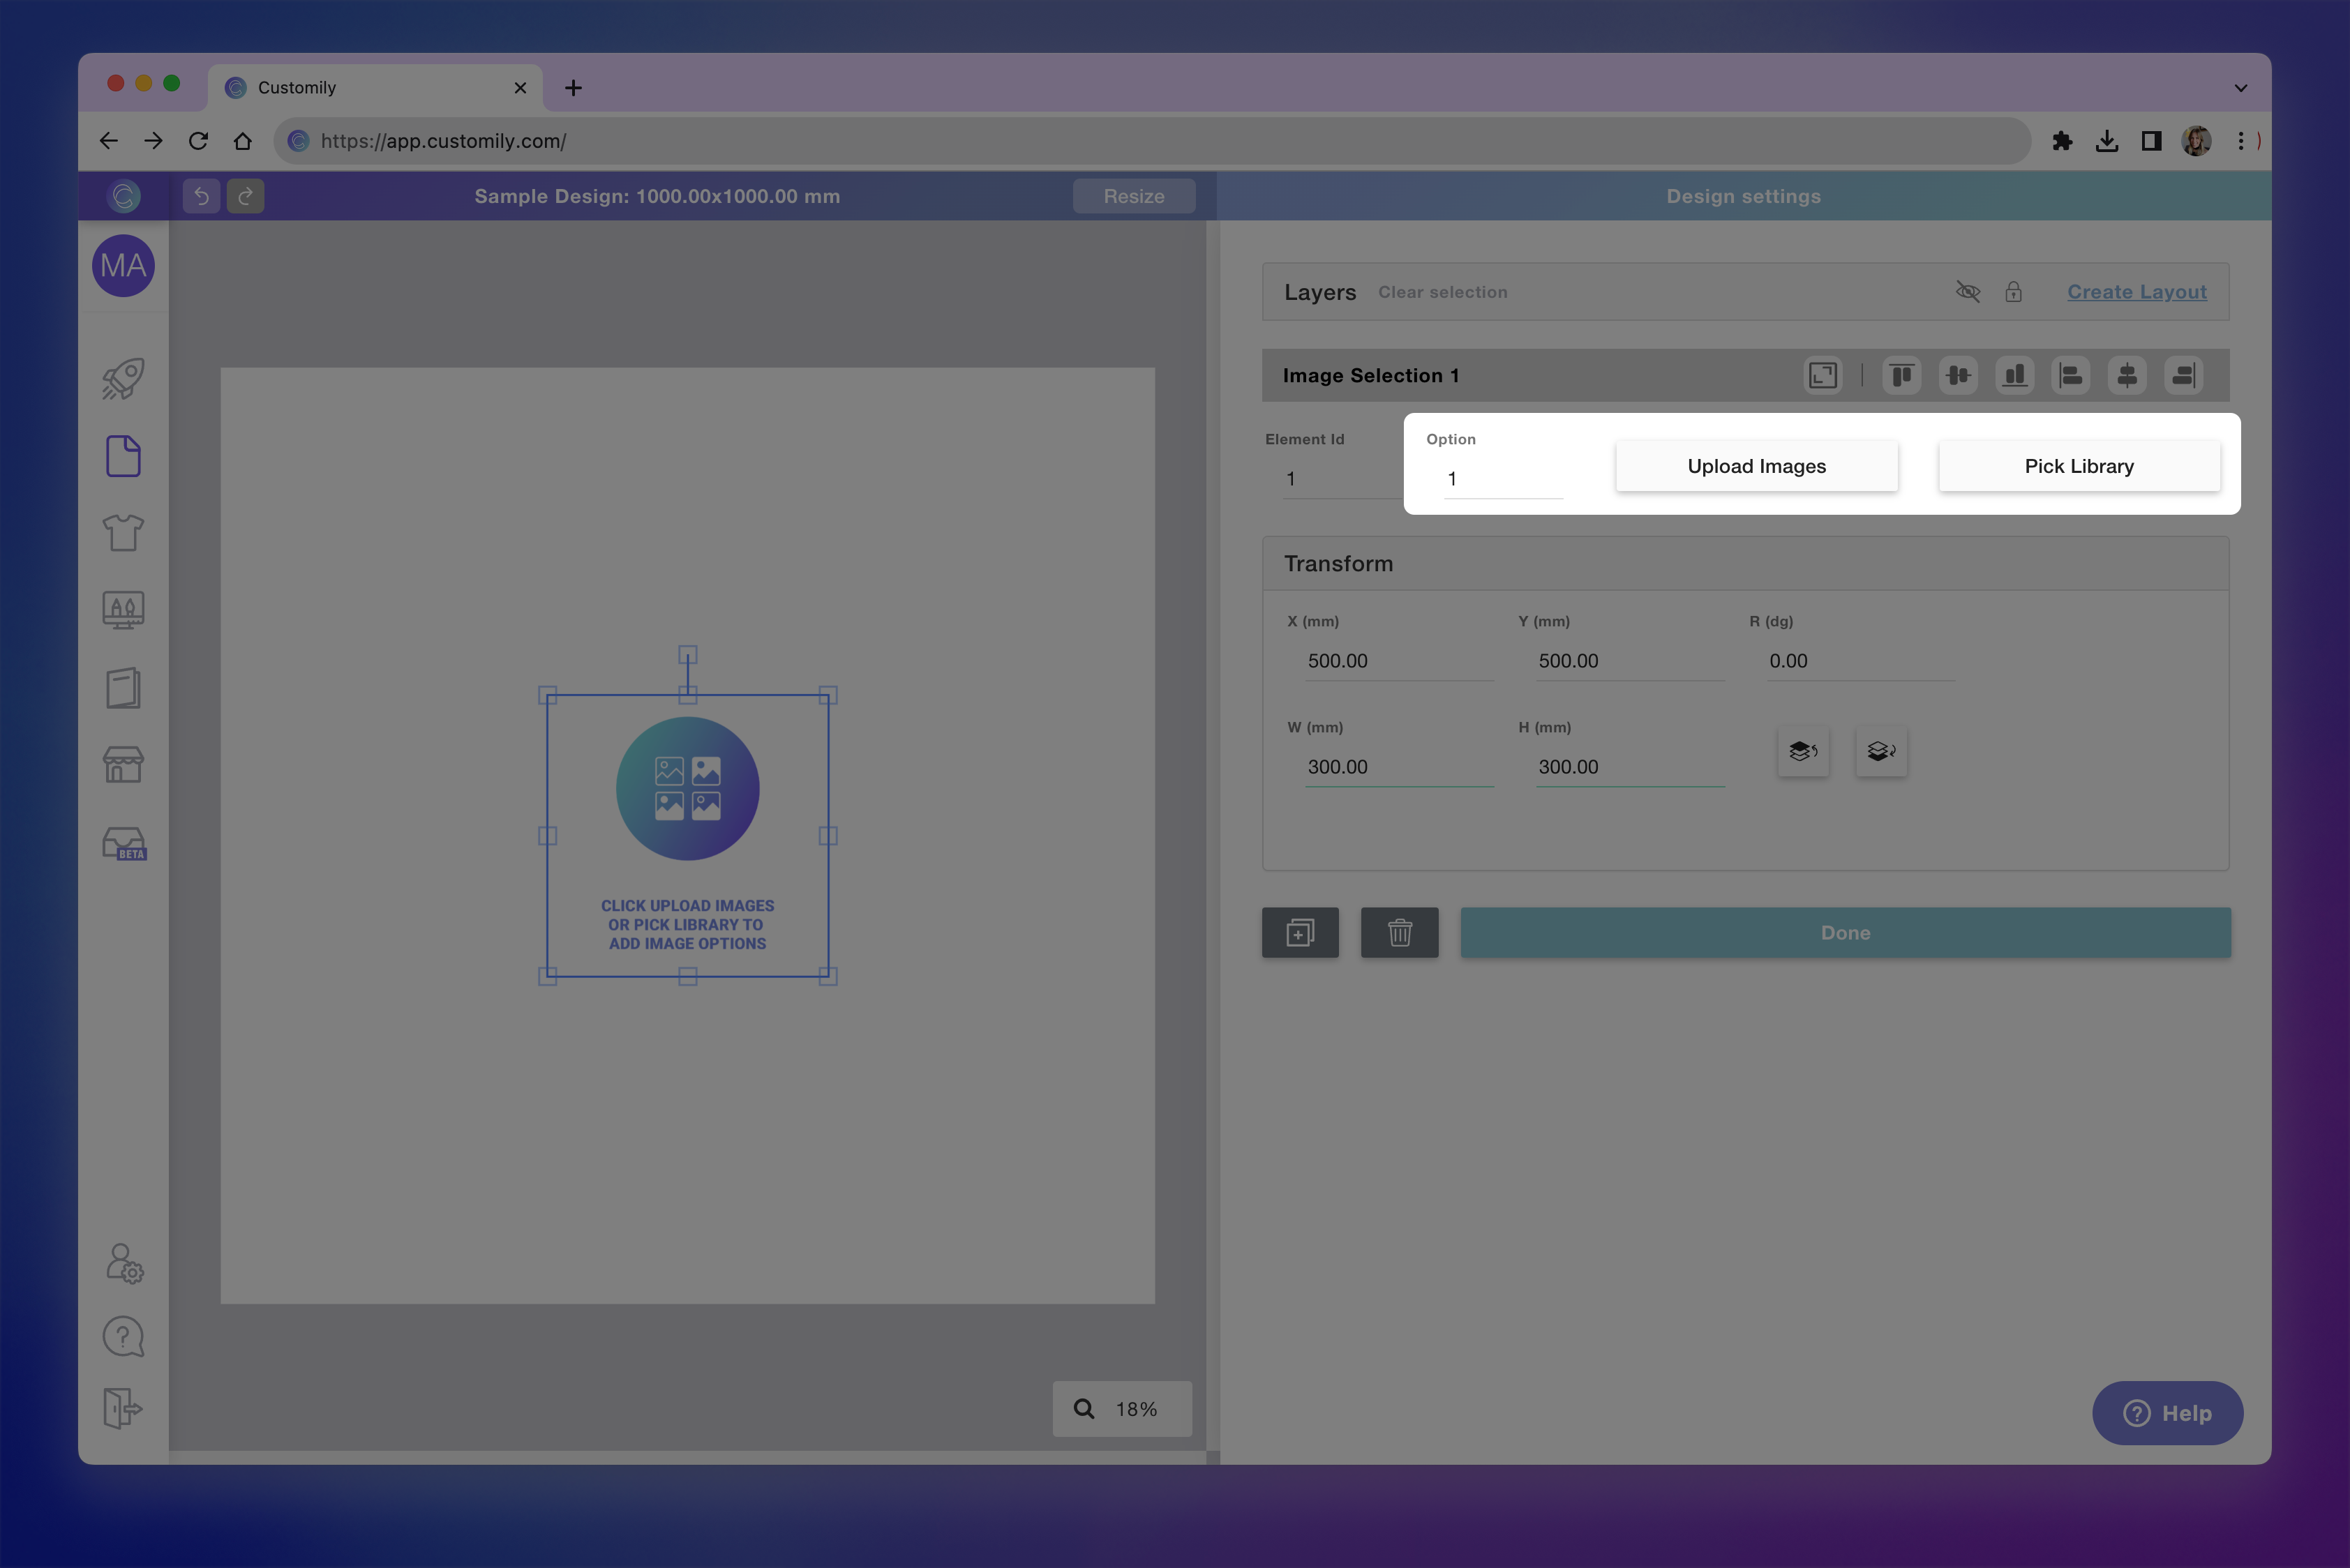The height and width of the screenshot is (1568, 2350).
Task: Expand the Image Selection 1 layer row
Action: (1823, 375)
